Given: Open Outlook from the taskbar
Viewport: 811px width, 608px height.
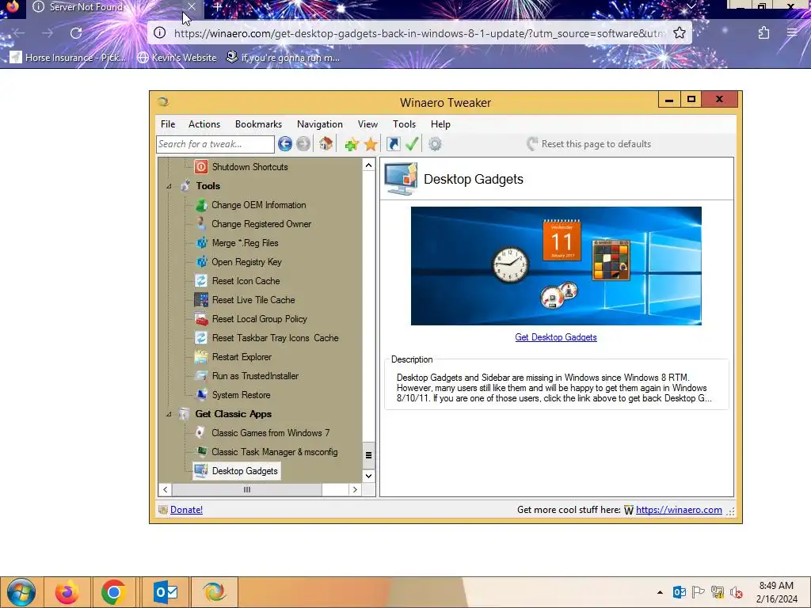Looking at the screenshot, I should pyautogui.click(x=166, y=592).
